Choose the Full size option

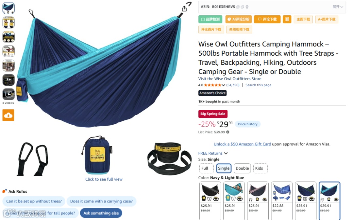(x=205, y=168)
